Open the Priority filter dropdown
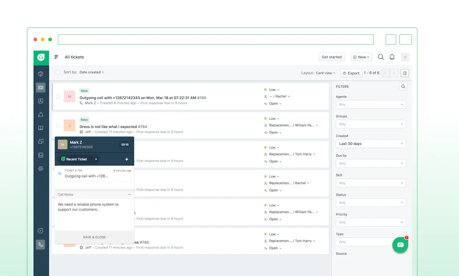This screenshot has width=459, height=276. click(371, 222)
